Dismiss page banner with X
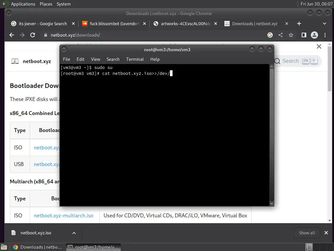Viewport: 334px width, 251px height. (x=319, y=46)
